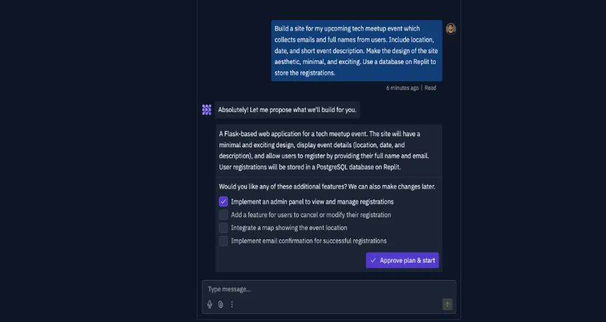Click the Replit Agent logo icon
Image resolution: width=606 pixels, height=322 pixels.
(x=207, y=109)
